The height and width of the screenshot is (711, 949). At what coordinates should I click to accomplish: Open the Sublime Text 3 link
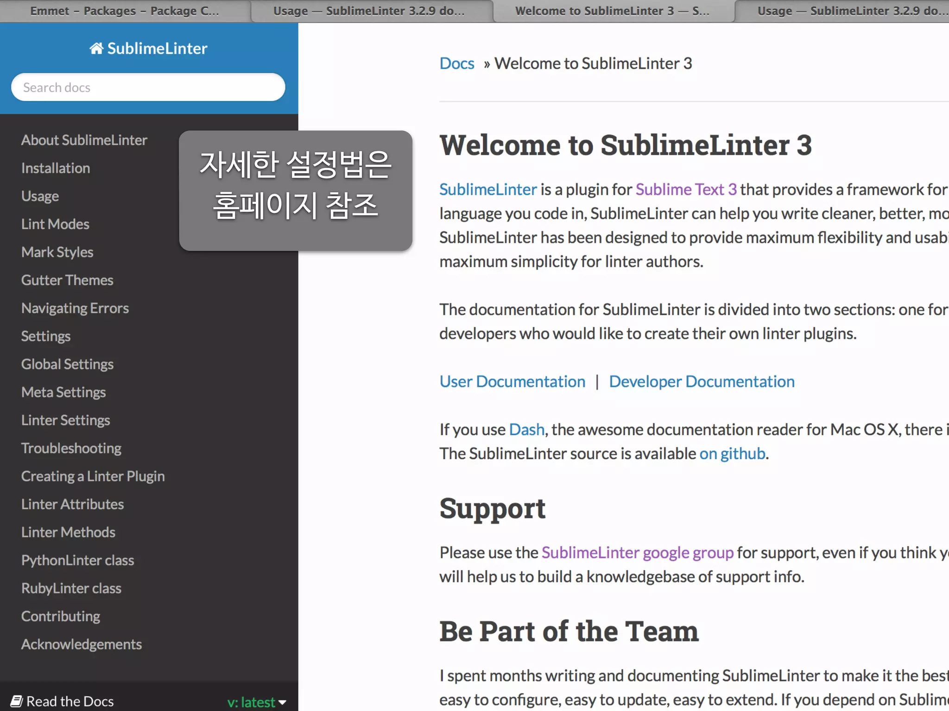pos(686,189)
